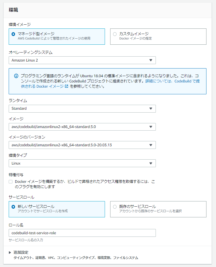Click the サービスロール label
Image resolution: width=216 pixels, height=267 pixels.
pos(22,197)
